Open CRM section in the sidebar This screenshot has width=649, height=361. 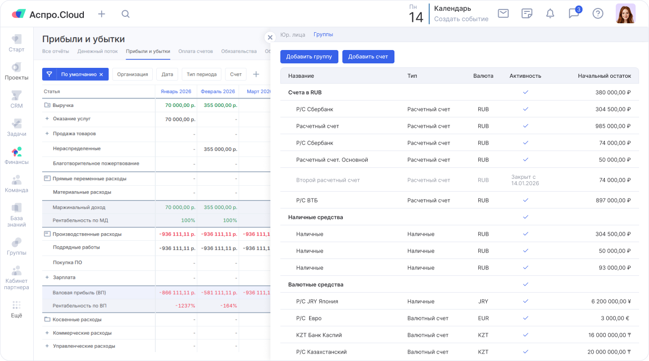coord(17,100)
